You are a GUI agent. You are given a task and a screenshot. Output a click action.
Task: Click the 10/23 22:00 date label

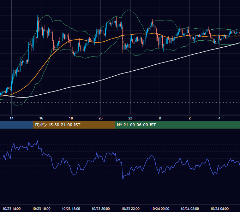pyautogui.click(x=130, y=208)
